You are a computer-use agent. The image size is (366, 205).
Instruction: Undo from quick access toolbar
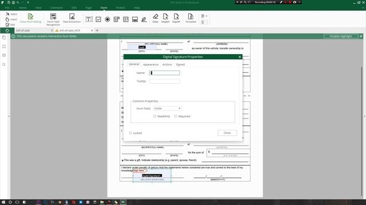(18, 2)
